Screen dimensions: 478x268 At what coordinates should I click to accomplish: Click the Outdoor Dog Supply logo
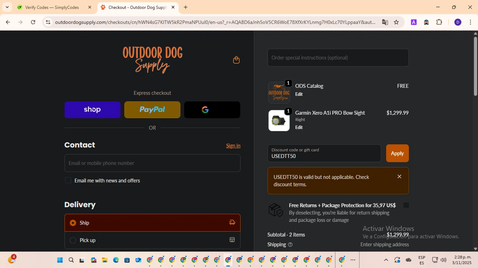point(152,60)
